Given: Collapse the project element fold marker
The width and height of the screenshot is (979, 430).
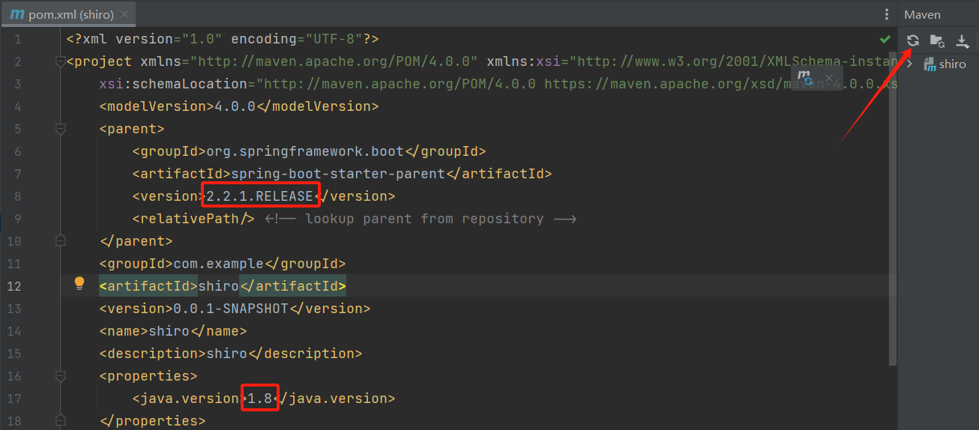Looking at the screenshot, I should pos(60,61).
